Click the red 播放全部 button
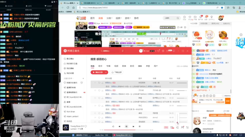This screenshot has height=137, width=245. click(x=97, y=72)
